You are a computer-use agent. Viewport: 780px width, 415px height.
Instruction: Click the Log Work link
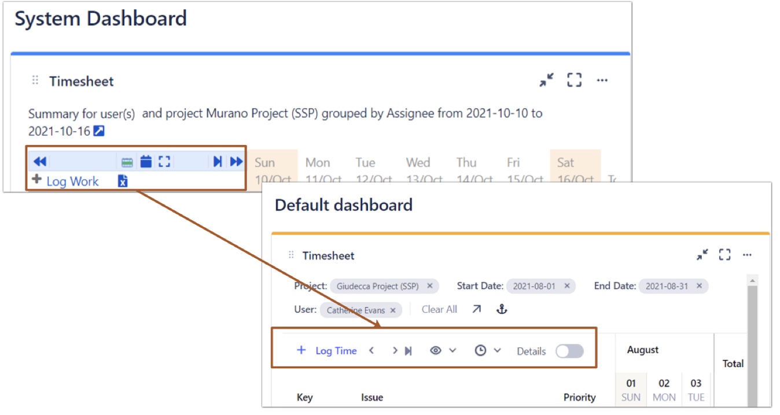[x=72, y=181]
